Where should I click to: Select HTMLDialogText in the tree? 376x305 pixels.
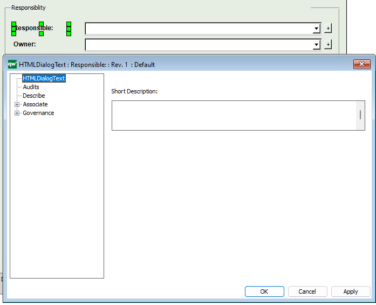[x=43, y=78]
